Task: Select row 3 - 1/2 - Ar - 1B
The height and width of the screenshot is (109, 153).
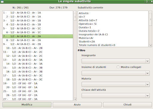Action: 38,21
